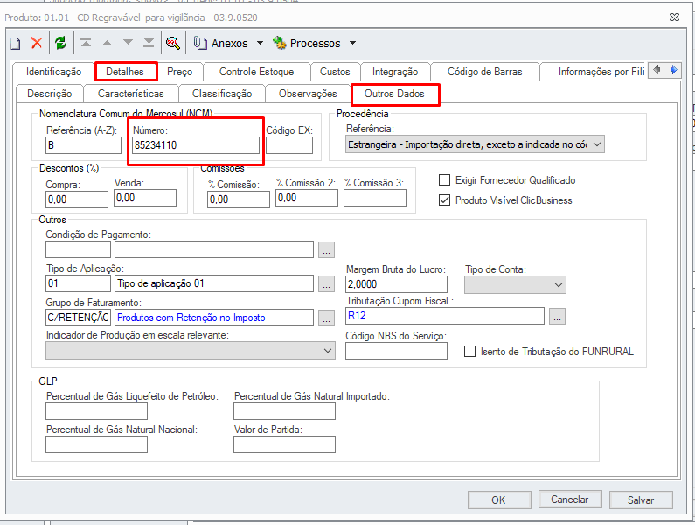Go to next record down arrow
This screenshot has height=525, width=695.
point(129,43)
